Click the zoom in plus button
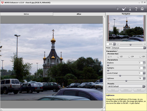147x111 pixels. (145, 44)
